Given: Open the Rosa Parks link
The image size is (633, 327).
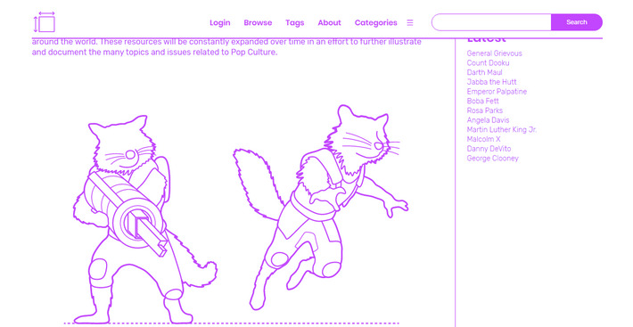Looking at the screenshot, I should point(485,110).
